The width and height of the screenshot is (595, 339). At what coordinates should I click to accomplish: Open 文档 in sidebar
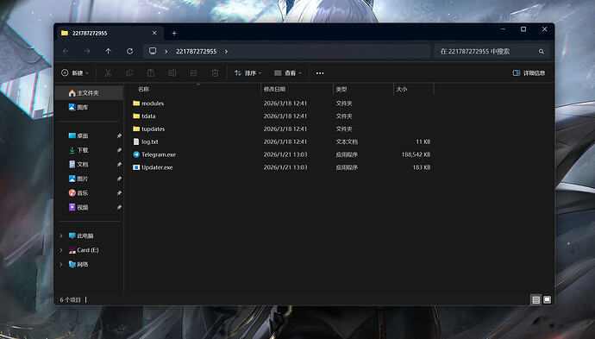[x=83, y=165]
